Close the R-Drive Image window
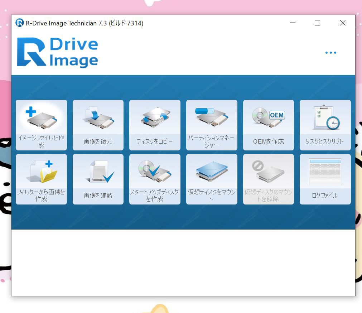 coord(343,23)
